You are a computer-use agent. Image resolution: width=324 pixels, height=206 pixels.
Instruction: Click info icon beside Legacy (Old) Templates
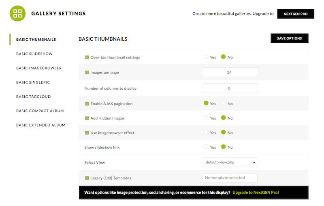pos(87,178)
